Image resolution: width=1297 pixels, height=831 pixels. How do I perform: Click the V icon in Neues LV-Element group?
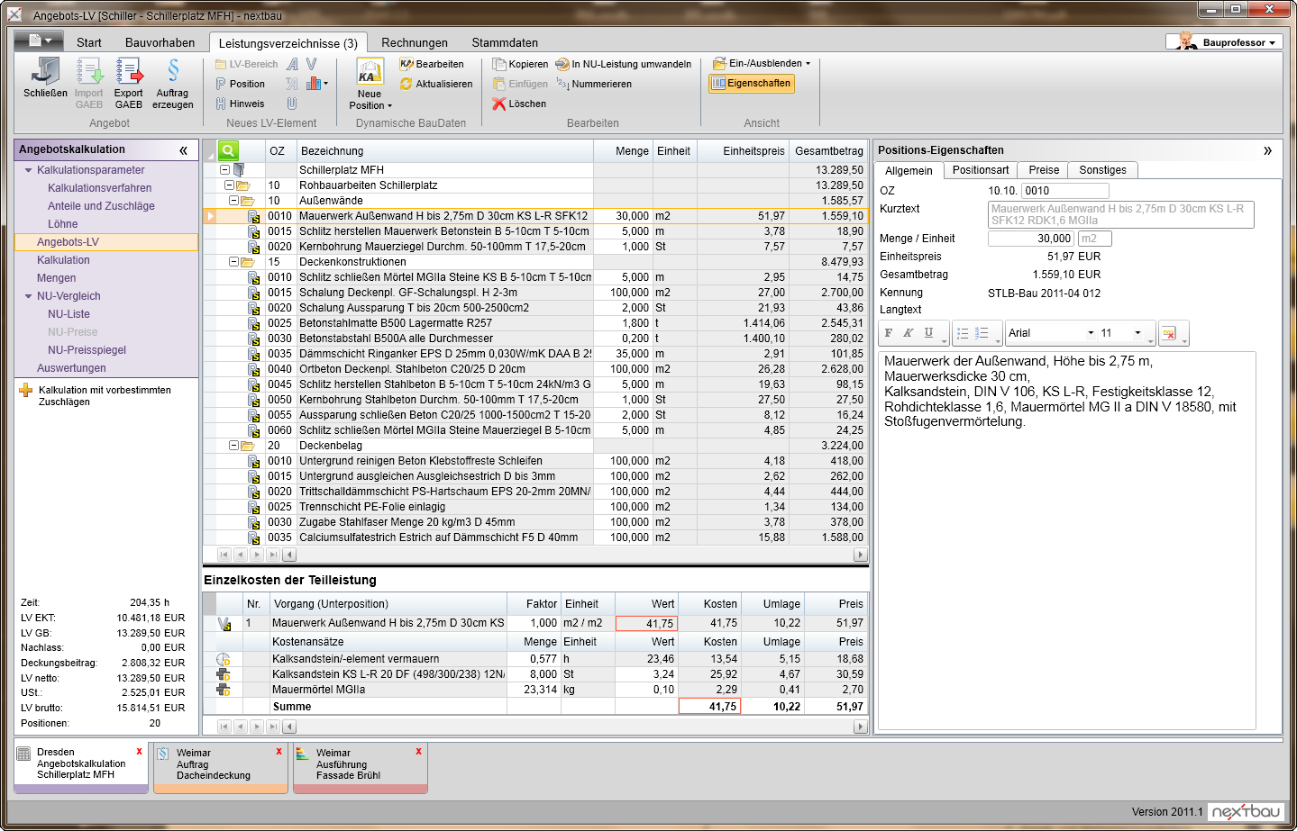tap(312, 64)
